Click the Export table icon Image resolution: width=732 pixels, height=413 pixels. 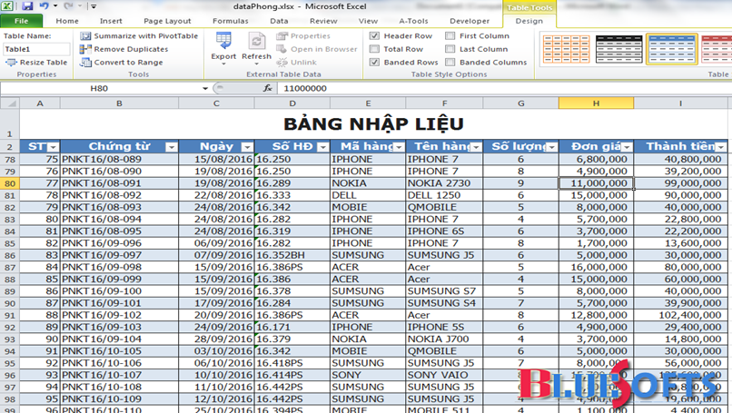pos(223,41)
